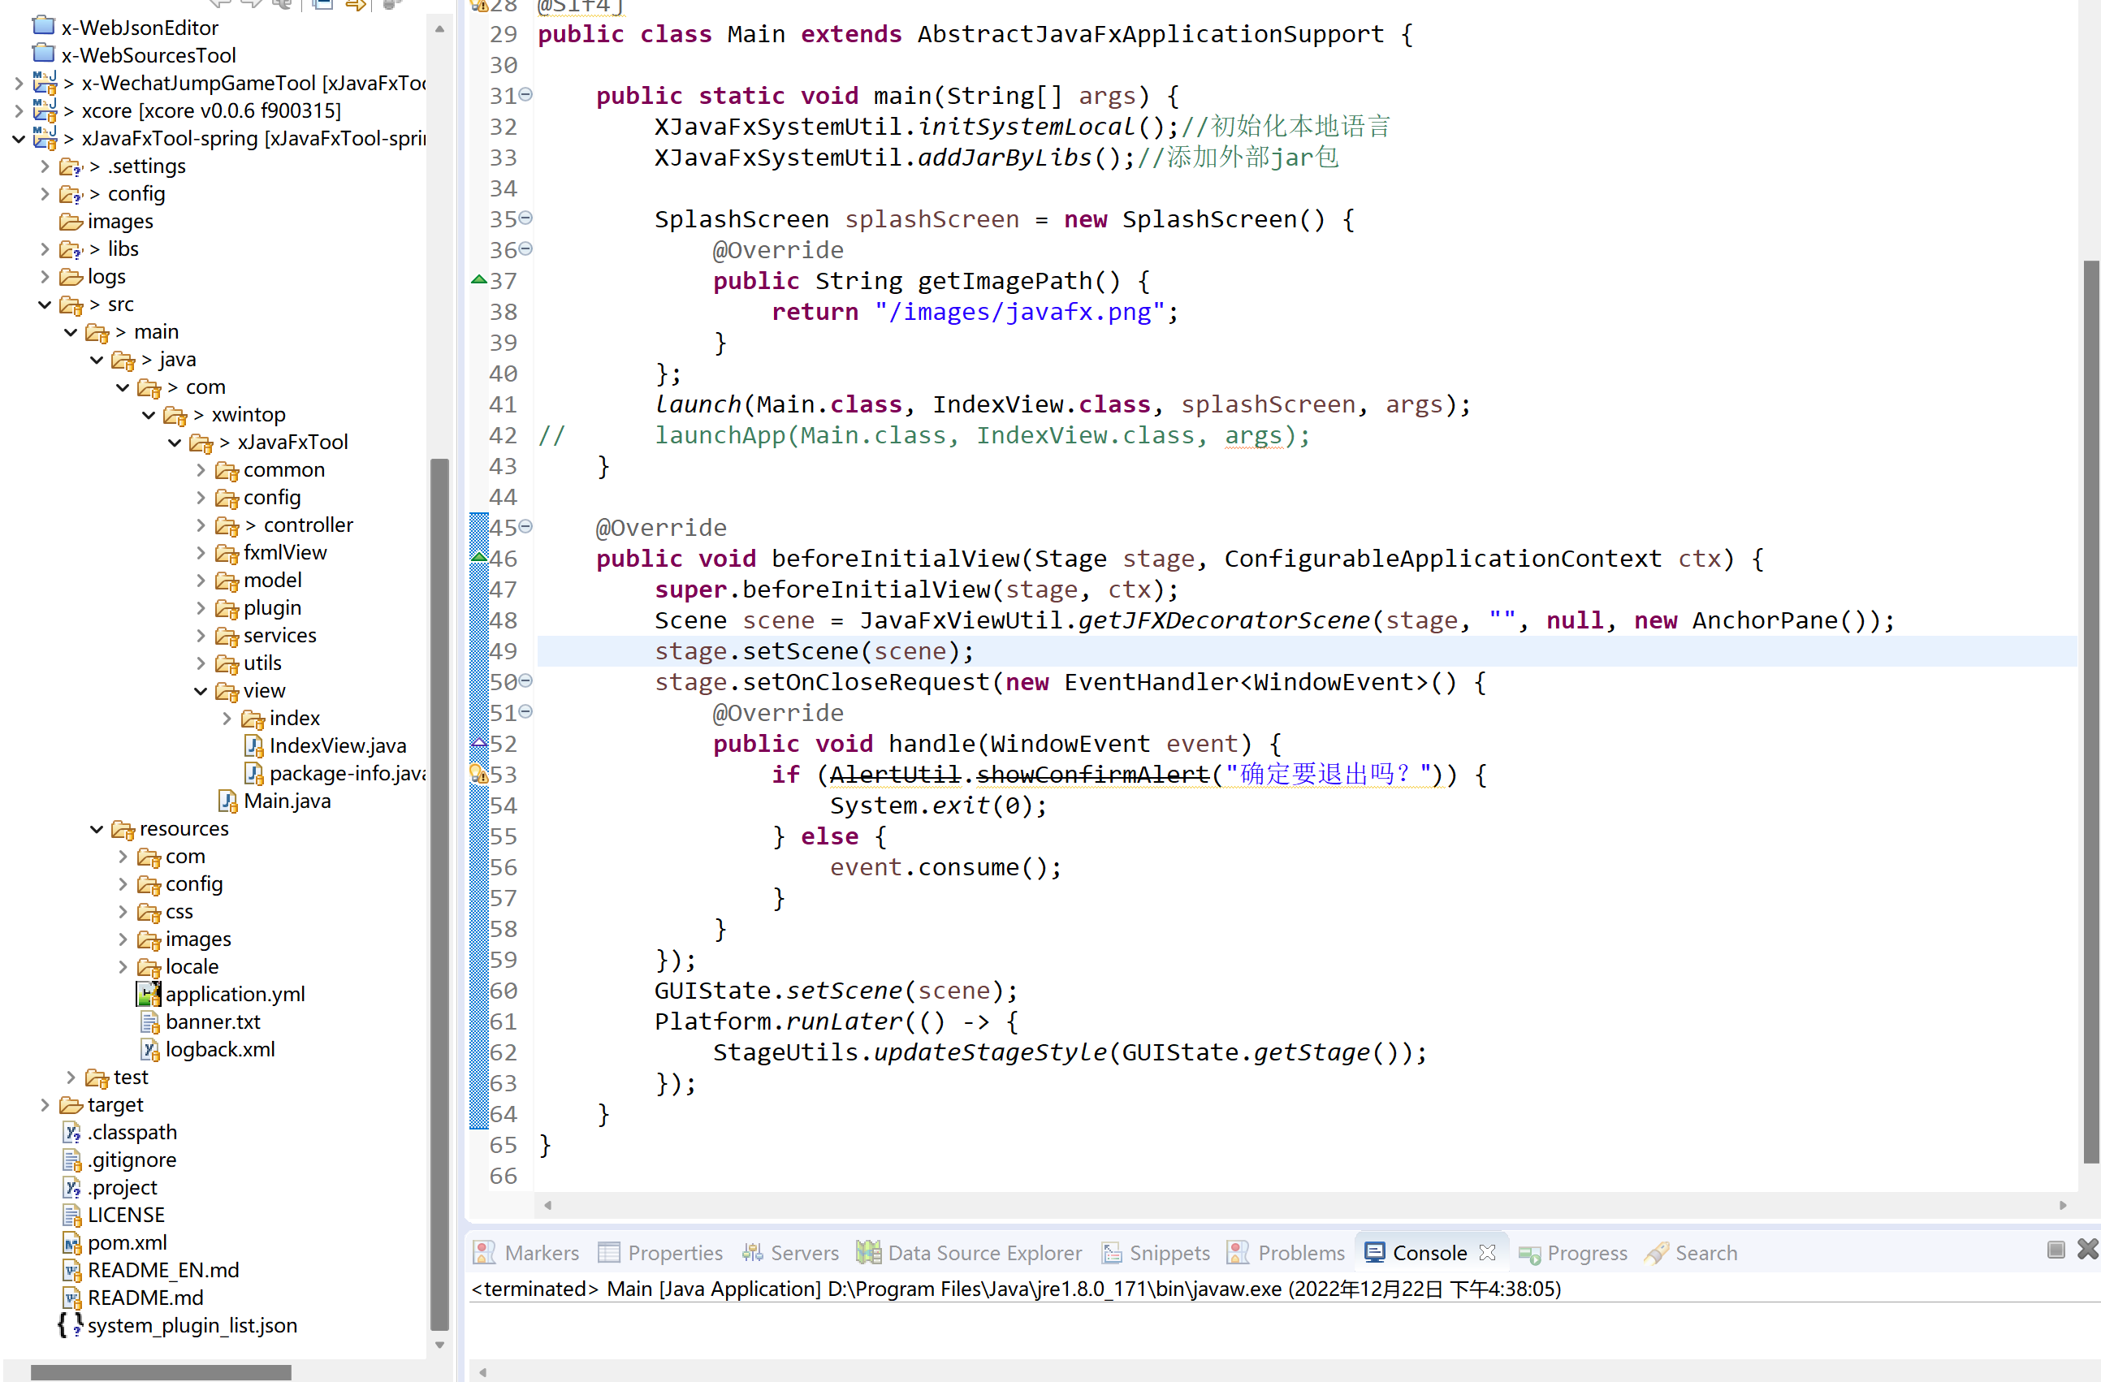Open the Progress tab

pos(1573,1252)
